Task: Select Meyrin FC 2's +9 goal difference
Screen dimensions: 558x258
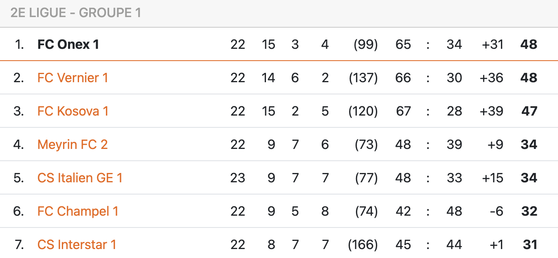Action: point(495,144)
